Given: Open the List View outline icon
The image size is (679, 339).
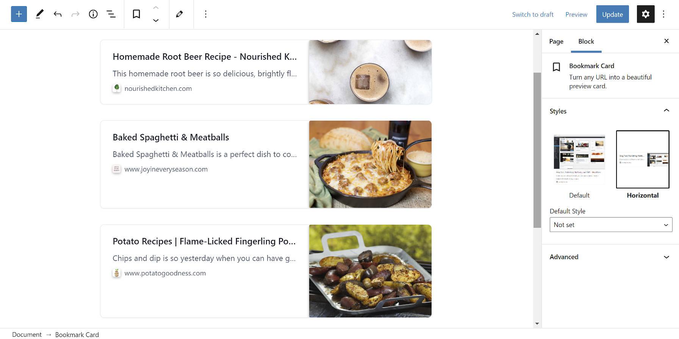Looking at the screenshot, I should pyautogui.click(x=111, y=14).
